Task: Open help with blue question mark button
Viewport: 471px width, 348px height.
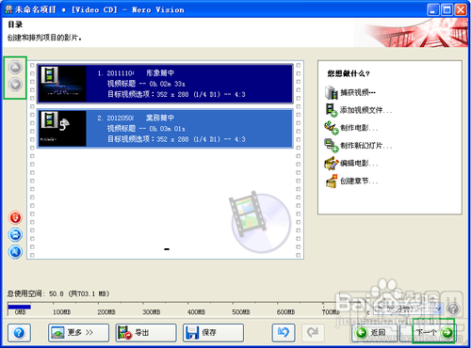Action: [19, 333]
